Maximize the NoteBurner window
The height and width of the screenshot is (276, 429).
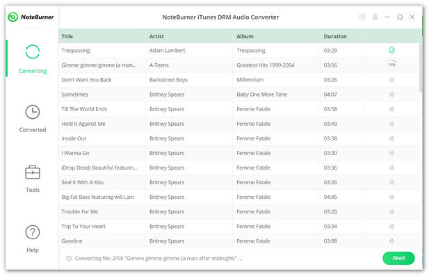400,17
